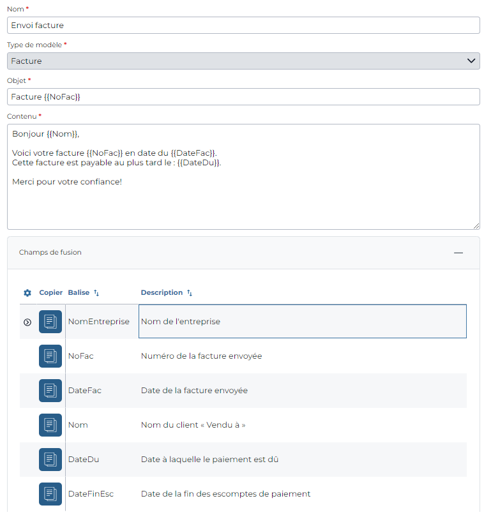Copy the DateDu merge tag
Screen dimensions: 484x517
click(x=50, y=460)
